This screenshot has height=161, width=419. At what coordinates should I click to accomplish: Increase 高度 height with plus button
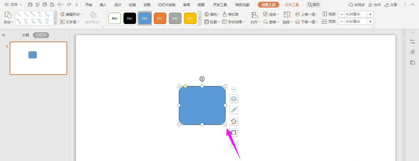point(370,14)
